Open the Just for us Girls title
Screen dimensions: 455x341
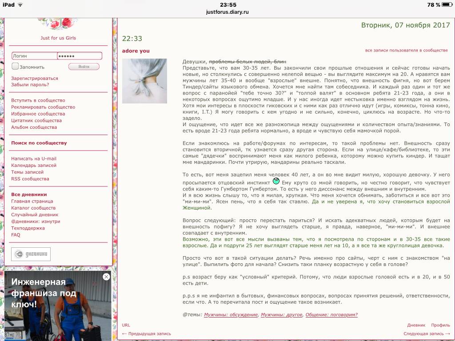pyautogui.click(x=58, y=38)
